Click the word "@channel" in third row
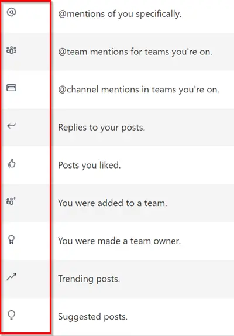The width and height of the screenshot is (234, 336). (78, 90)
